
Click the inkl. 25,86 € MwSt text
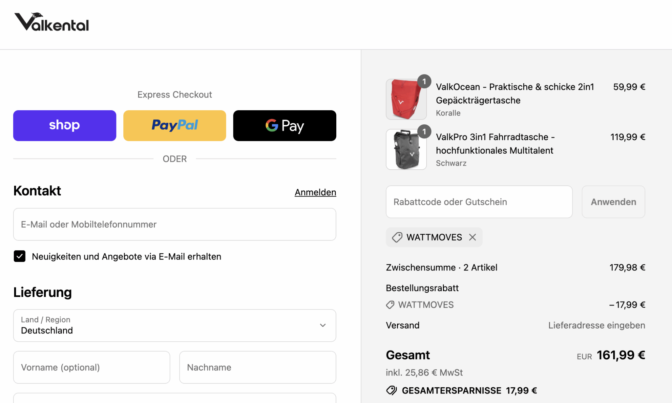click(424, 372)
